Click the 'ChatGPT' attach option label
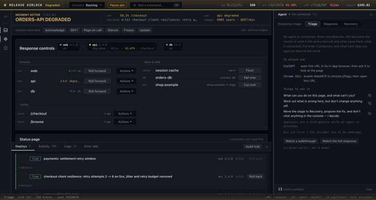Image resolution: width=376 pixels, height=200 pixels. pyautogui.click(x=289, y=66)
